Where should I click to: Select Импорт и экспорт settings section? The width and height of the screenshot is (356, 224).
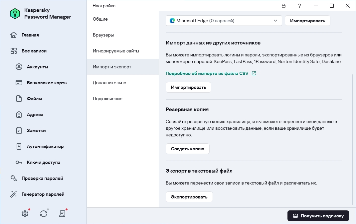tap(122, 67)
